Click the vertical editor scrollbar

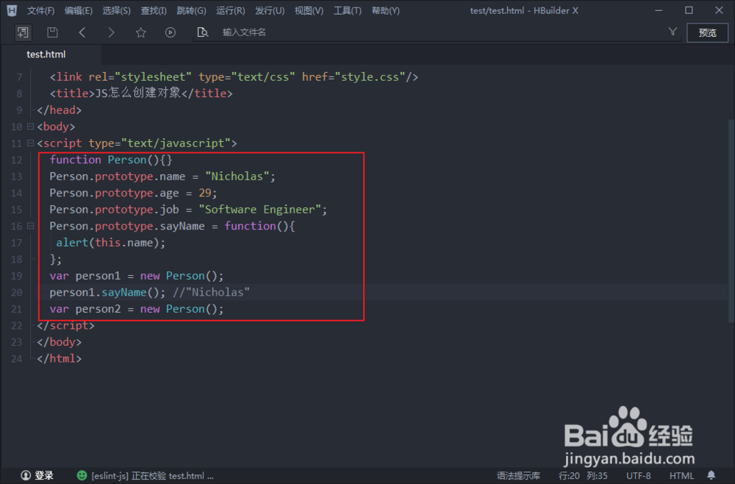[x=731, y=221]
